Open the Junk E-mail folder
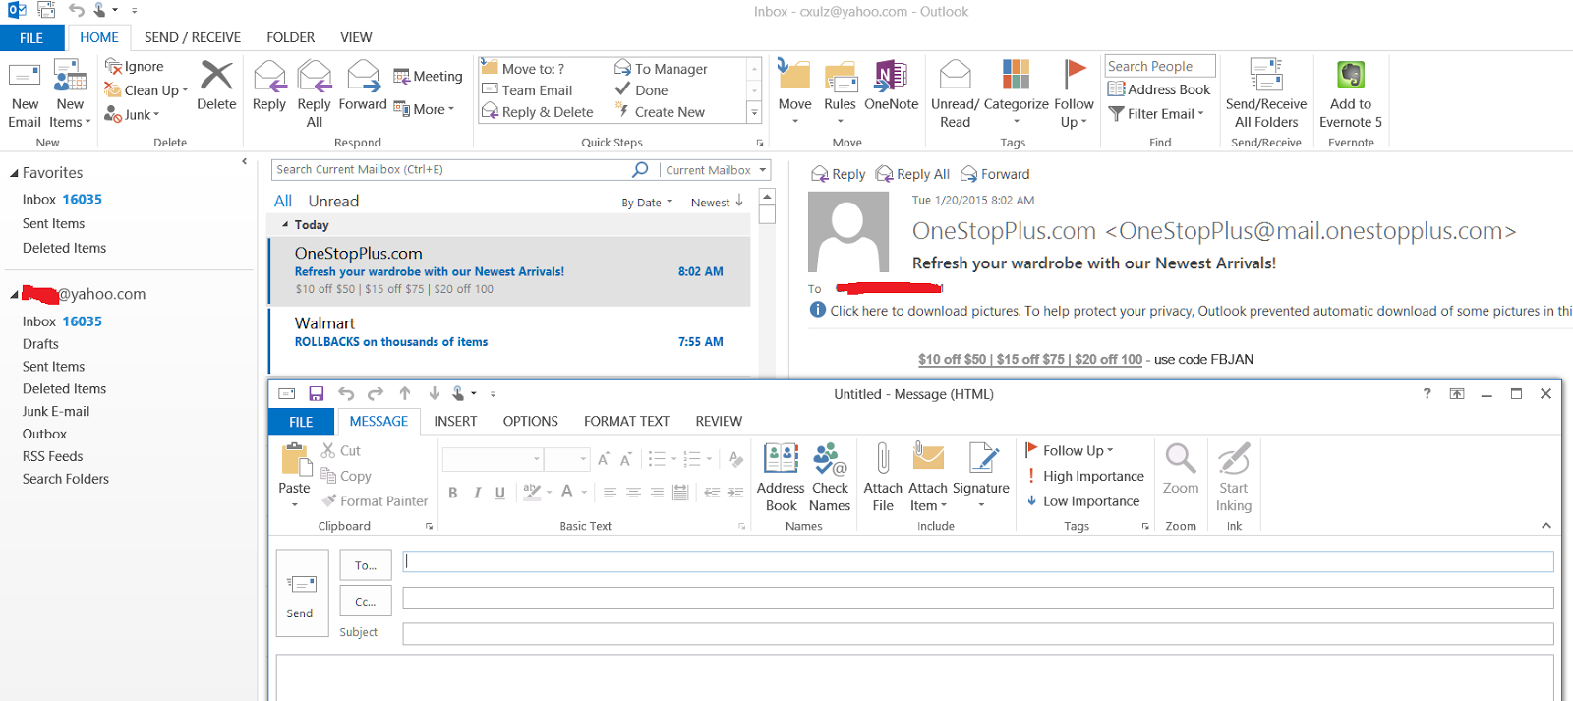This screenshot has height=701, width=1573. click(x=56, y=412)
